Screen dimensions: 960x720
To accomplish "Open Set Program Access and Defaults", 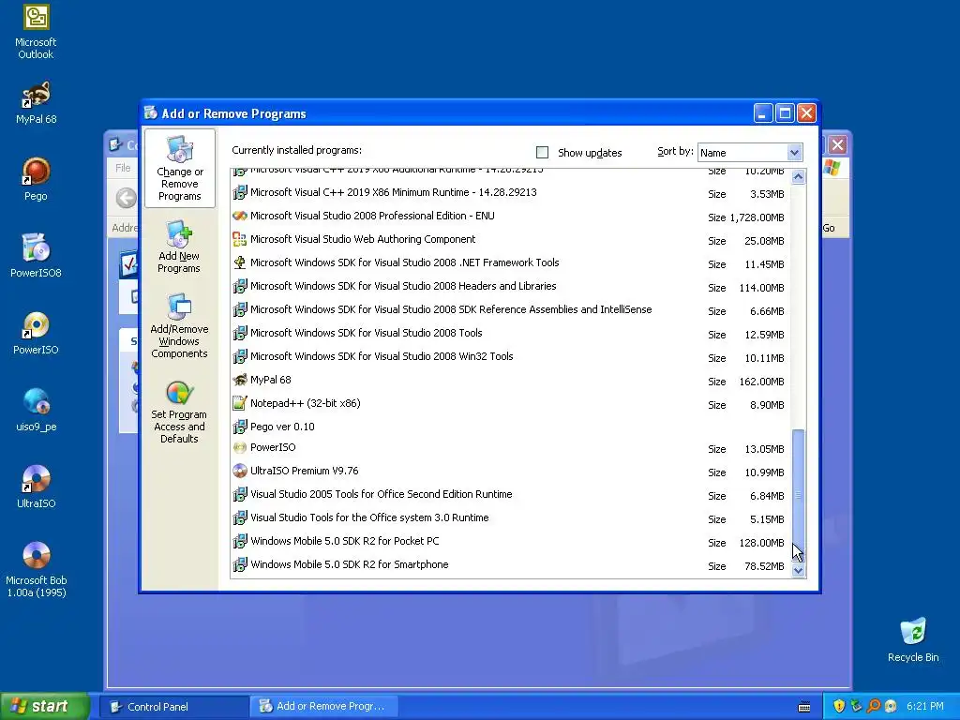I will click(x=179, y=412).
